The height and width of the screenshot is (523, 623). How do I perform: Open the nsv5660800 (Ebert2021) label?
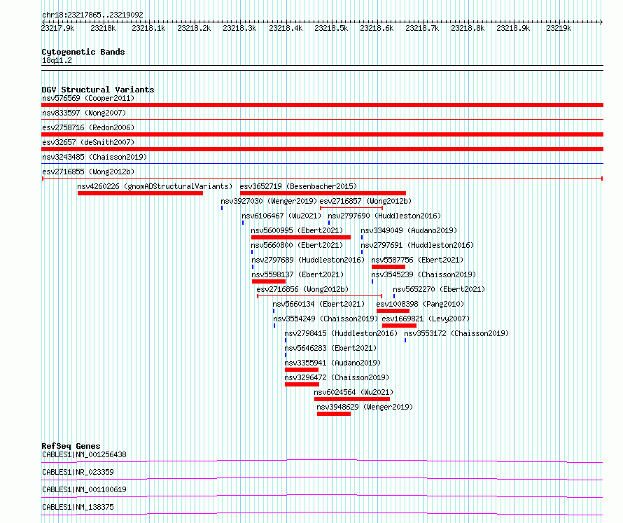point(297,245)
